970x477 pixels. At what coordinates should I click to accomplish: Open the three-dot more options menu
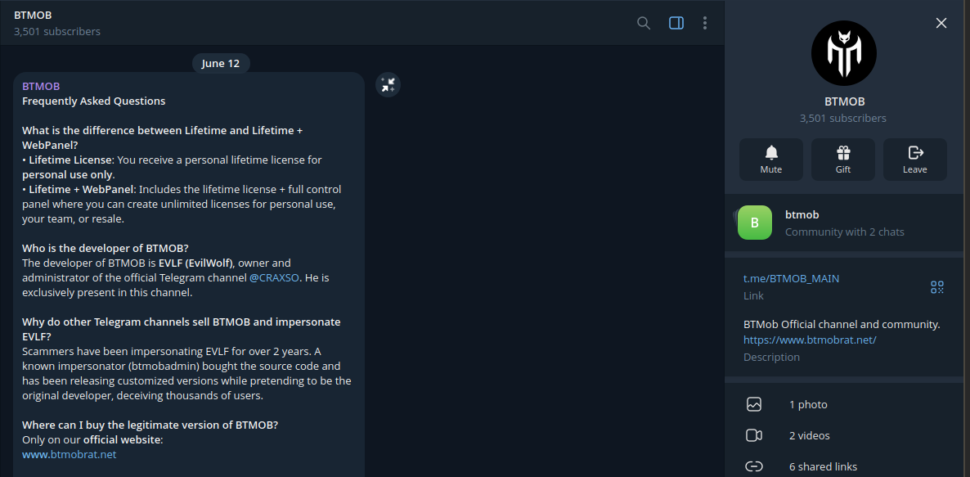pos(705,23)
